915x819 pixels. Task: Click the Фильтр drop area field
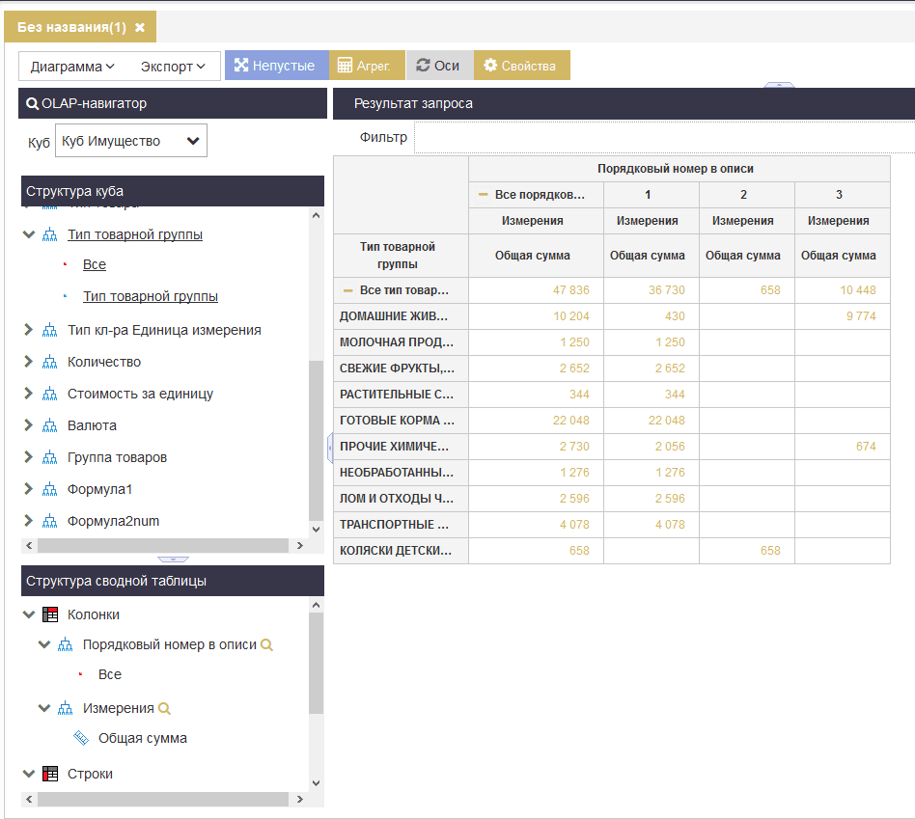pos(665,137)
